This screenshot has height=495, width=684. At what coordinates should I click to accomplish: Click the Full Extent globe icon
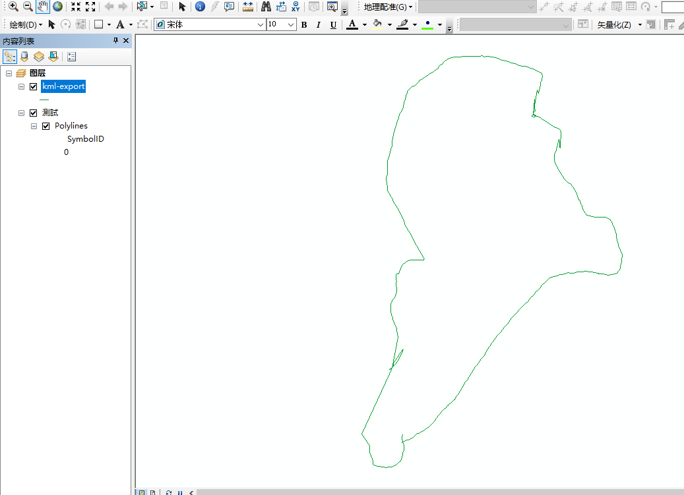[x=57, y=7]
